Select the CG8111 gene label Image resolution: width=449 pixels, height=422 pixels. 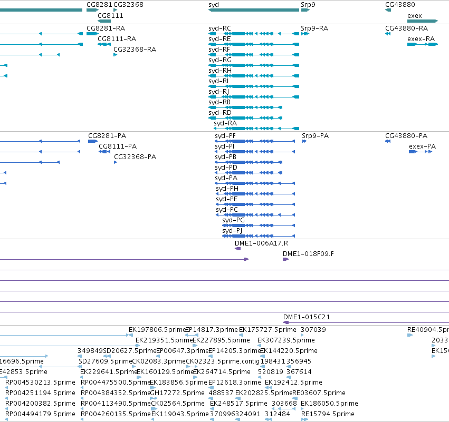(x=110, y=16)
